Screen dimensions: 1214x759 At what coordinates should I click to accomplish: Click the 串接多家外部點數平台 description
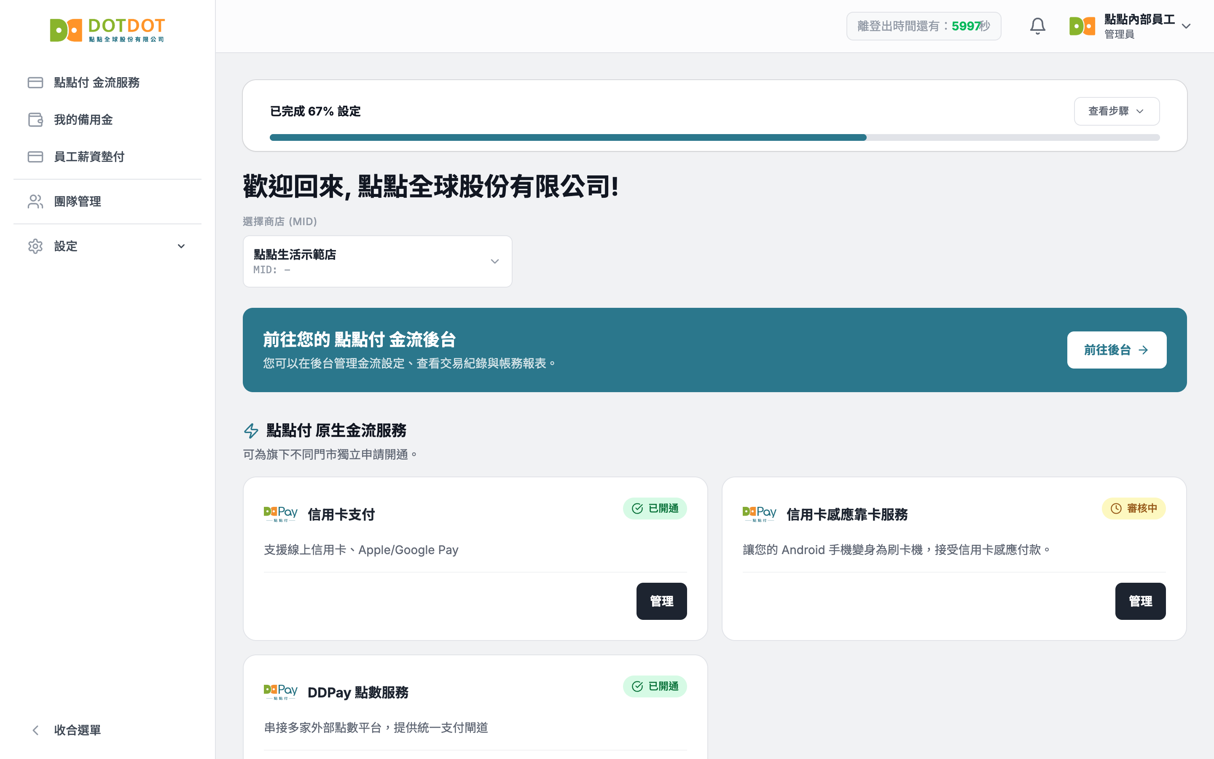point(376,728)
